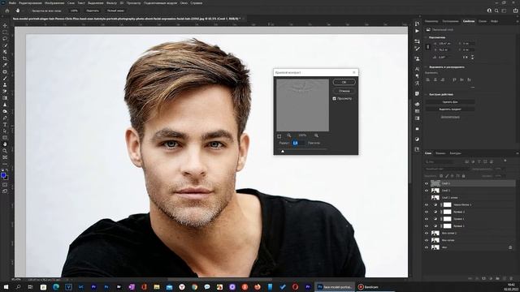Click OK in High Pass dialog
This screenshot has height=292, width=520.
pos(344,82)
